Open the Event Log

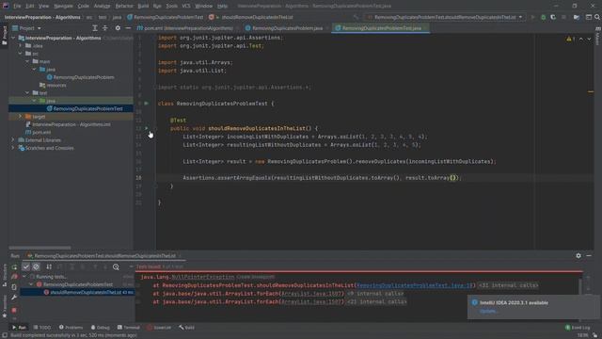[578, 328]
